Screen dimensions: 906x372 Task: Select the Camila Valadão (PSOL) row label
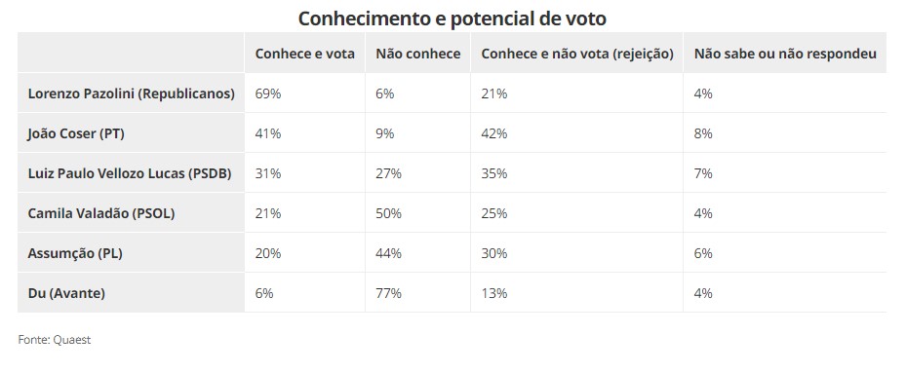(x=101, y=213)
